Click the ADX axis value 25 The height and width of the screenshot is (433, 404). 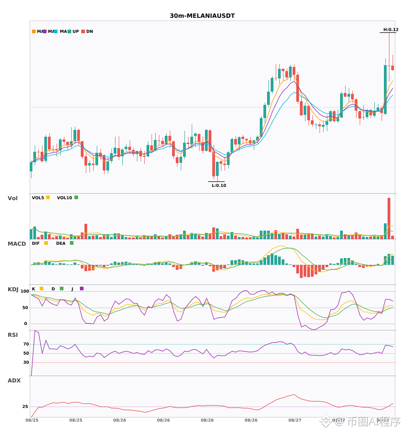[25, 407]
